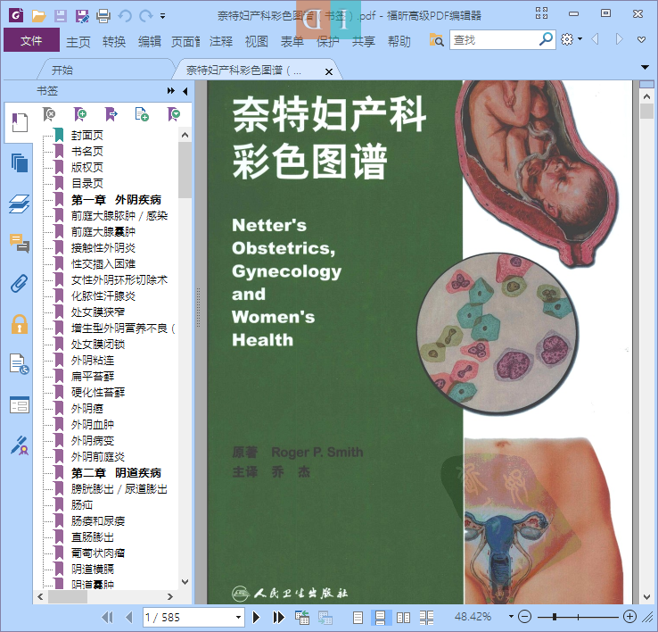Select the 接触性外阴炎 bookmark
Screen dimensions: 658x632
click(x=103, y=248)
